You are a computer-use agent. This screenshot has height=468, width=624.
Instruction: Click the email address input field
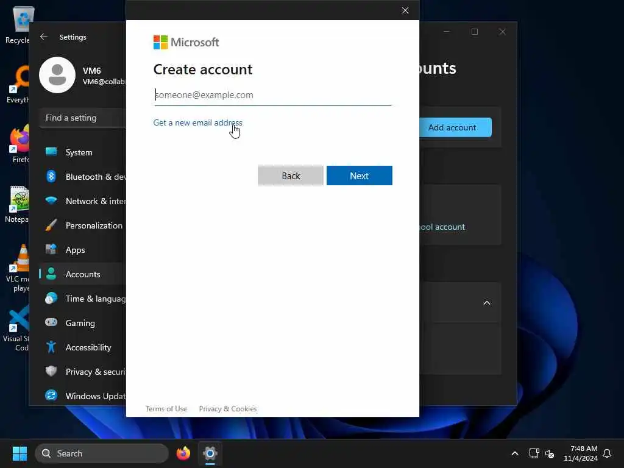pos(273,95)
